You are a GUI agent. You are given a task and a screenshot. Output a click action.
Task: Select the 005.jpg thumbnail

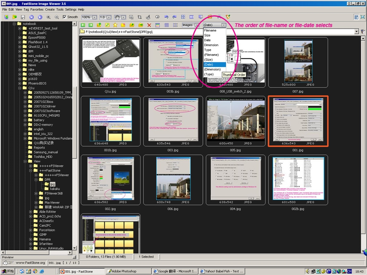click(x=235, y=121)
